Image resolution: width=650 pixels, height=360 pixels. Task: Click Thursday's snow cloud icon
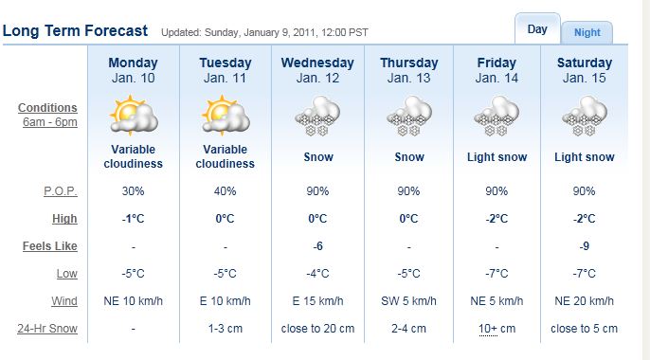coord(409,116)
